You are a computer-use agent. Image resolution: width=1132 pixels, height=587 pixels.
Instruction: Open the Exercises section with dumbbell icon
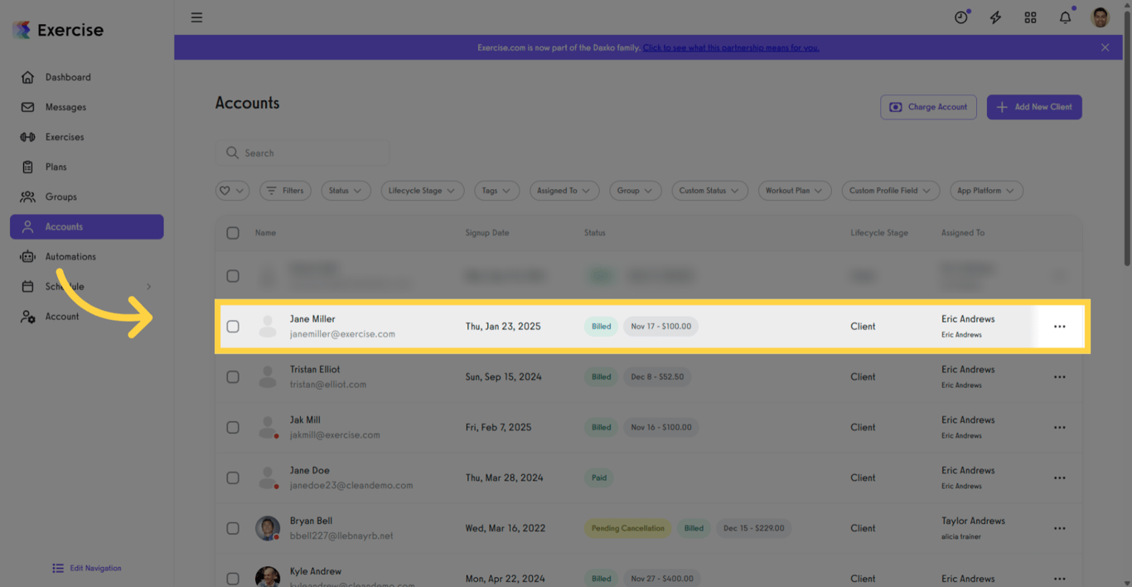(29, 137)
